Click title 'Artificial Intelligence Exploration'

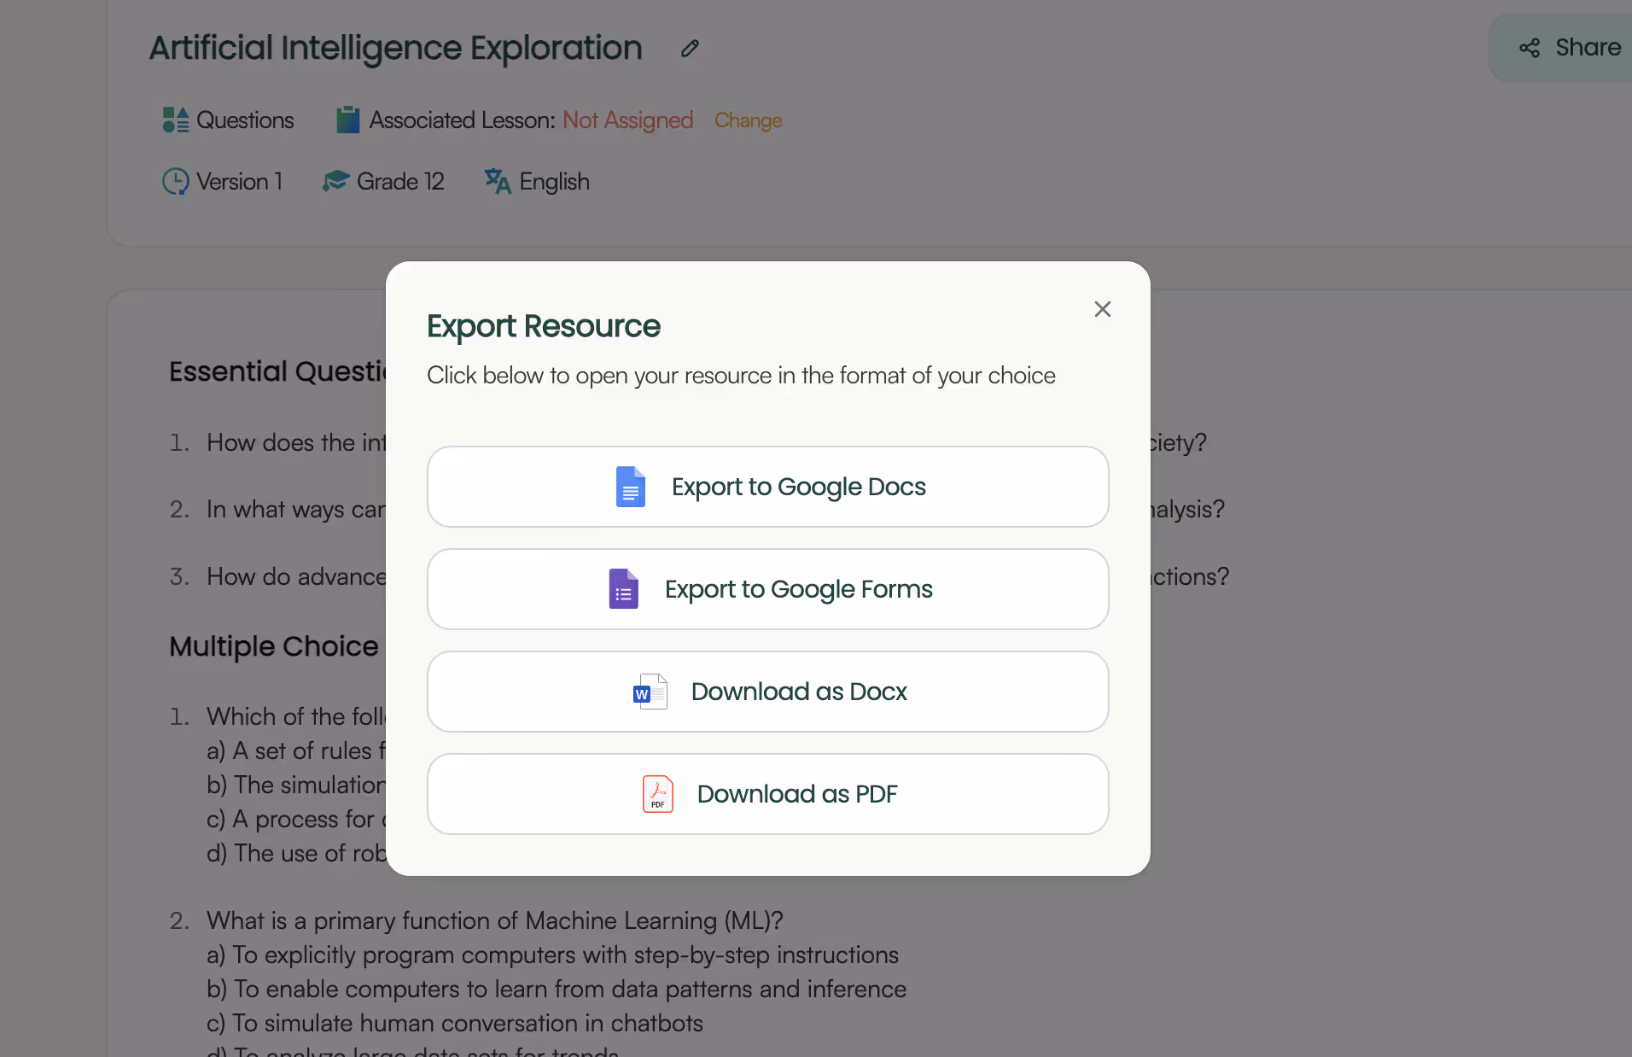pos(396,48)
